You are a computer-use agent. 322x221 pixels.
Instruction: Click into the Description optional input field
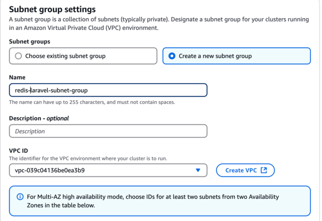pyautogui.click(x=108, y=131)
